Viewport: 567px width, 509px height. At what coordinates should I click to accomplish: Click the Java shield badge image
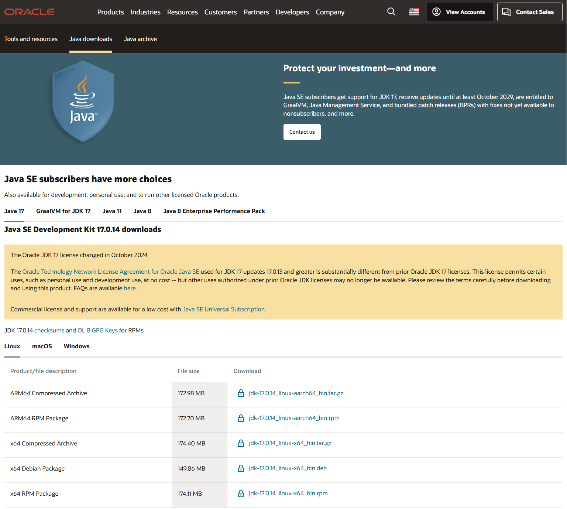(x=83, y=102)
